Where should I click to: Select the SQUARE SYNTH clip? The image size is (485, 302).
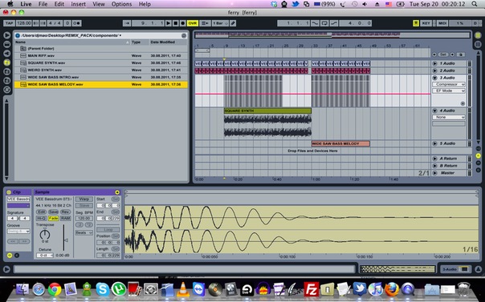267,111
